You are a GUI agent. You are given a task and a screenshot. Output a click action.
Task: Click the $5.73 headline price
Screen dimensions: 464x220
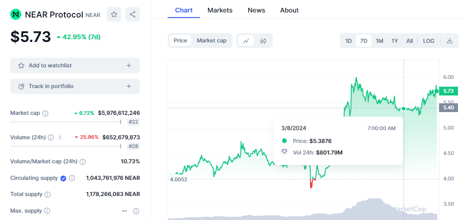click(30, 37)
